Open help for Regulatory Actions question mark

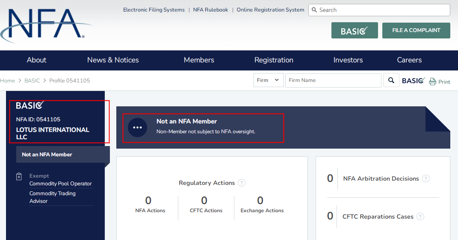(x=242, y=183)
